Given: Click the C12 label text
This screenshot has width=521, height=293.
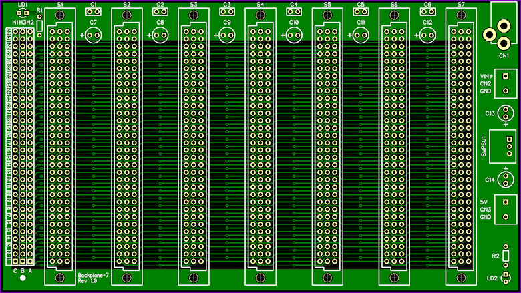Looking at the screenshot, I should pyautogui.click(x=427, y=22).
